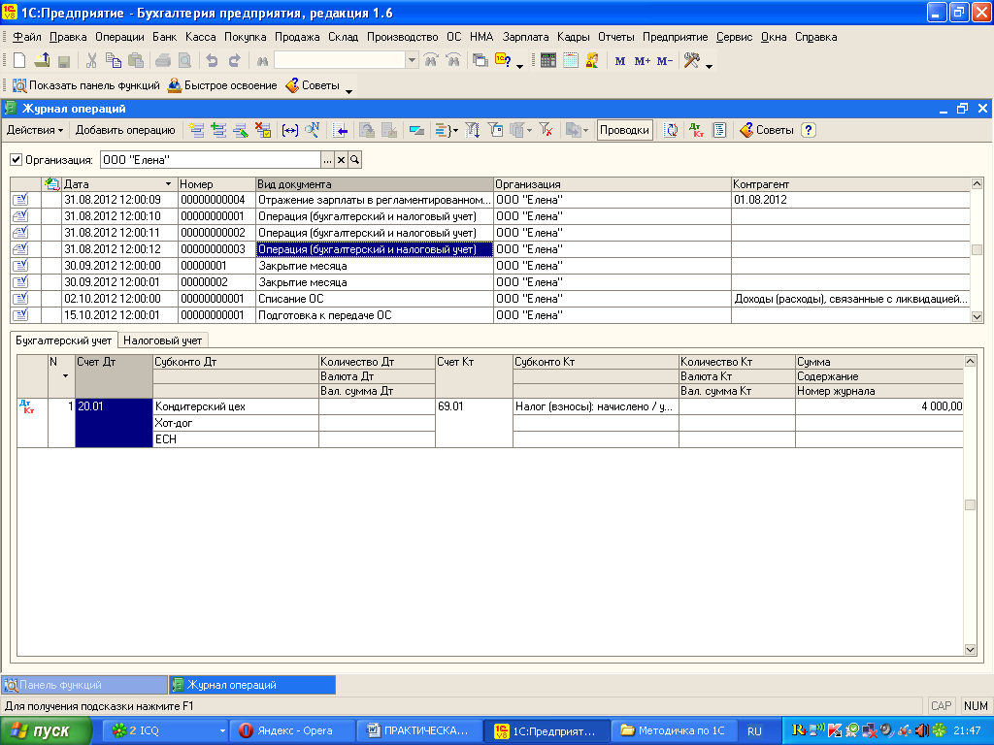
Task: Toggle the Проводки button
Action: [x=624, y=131]
